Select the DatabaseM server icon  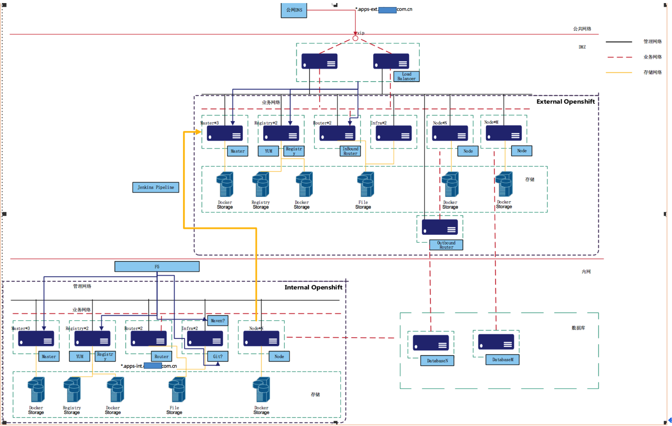(496, 342)
